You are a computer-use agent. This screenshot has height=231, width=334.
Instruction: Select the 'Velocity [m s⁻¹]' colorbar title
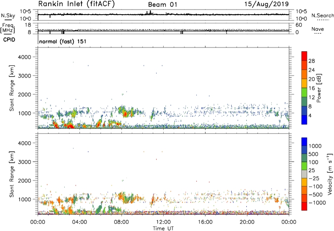330,174
